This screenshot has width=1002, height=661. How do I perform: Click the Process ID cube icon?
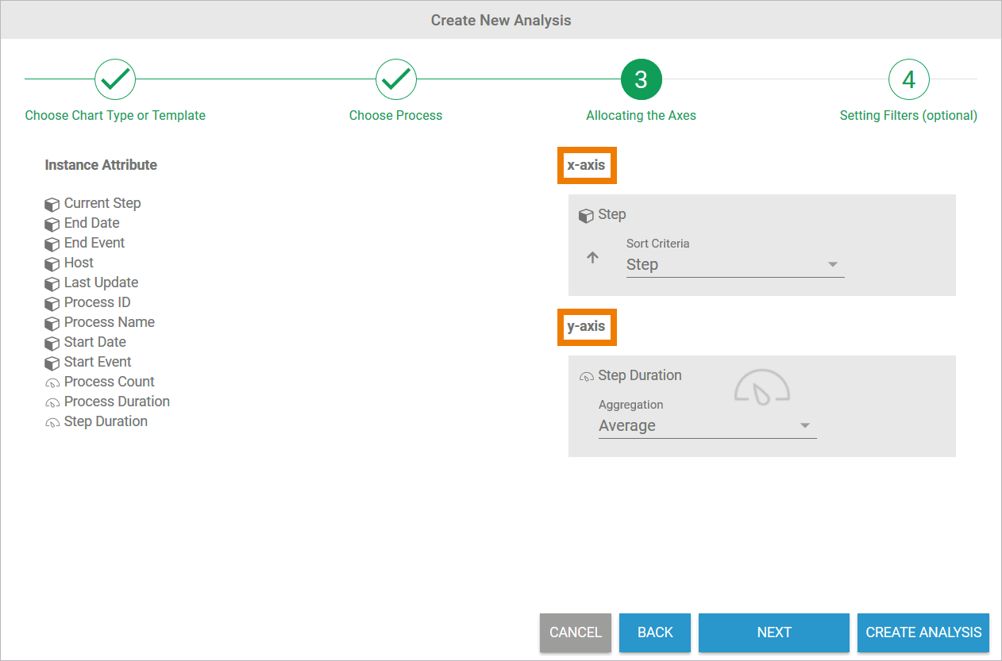(x=52, y=303)
